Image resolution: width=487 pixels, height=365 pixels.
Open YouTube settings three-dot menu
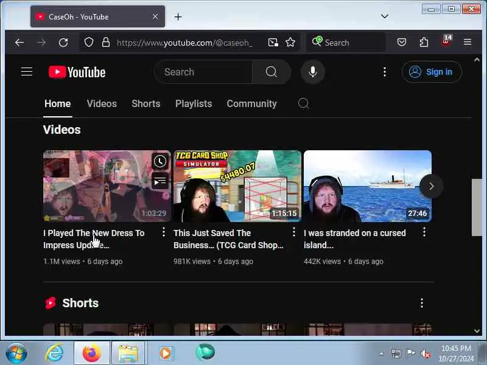click(x=385, y=72)
